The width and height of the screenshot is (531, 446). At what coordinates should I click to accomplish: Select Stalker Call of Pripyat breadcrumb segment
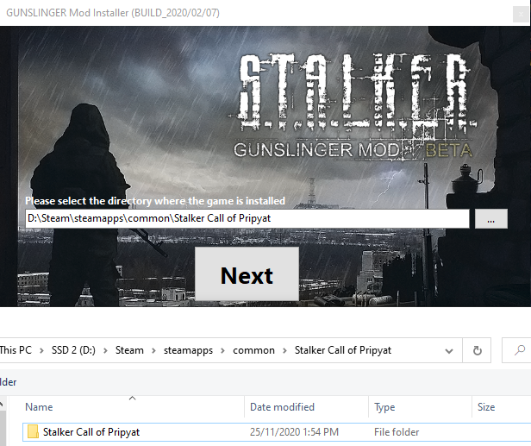pos(343,350)
